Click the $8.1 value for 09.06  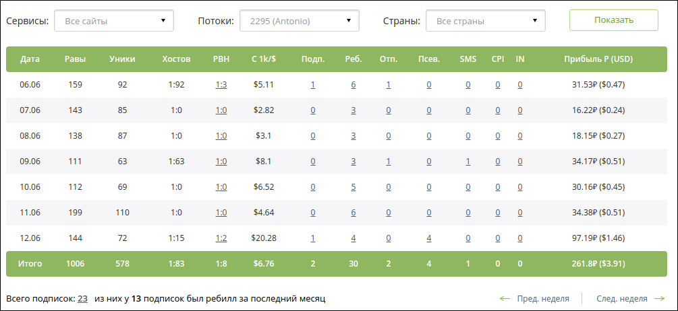(263, 162)
